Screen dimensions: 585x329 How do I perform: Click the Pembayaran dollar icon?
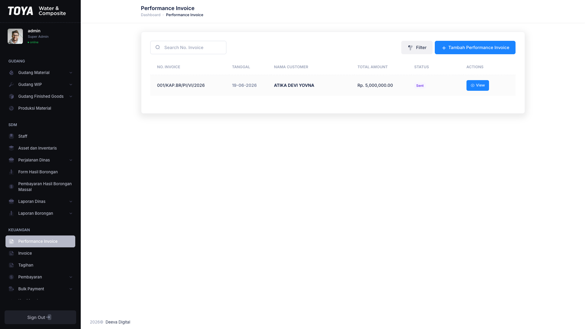coord(11,277)
